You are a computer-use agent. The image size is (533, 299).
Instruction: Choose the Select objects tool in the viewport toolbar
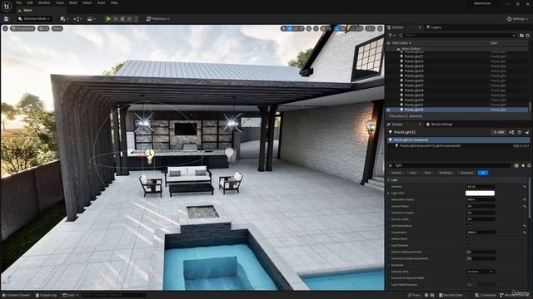[x=283, y=28]
